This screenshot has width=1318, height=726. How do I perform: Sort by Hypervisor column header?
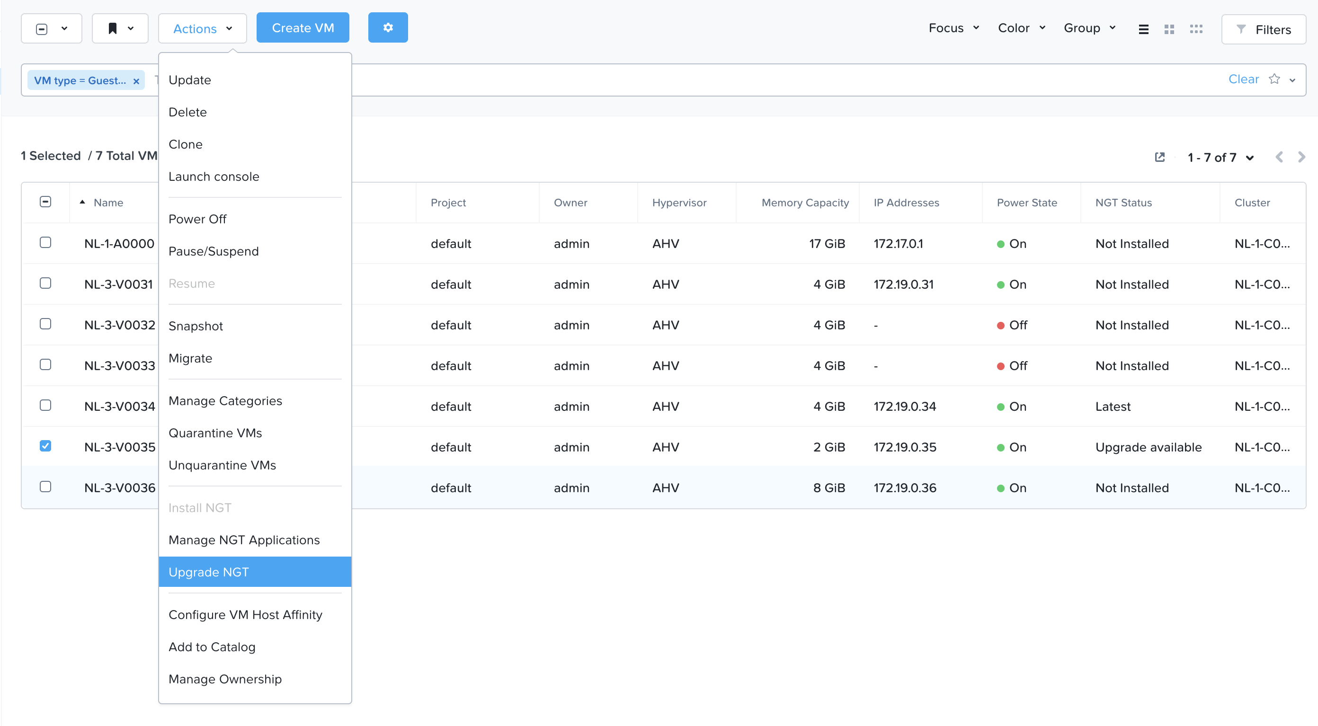point(679,203)
